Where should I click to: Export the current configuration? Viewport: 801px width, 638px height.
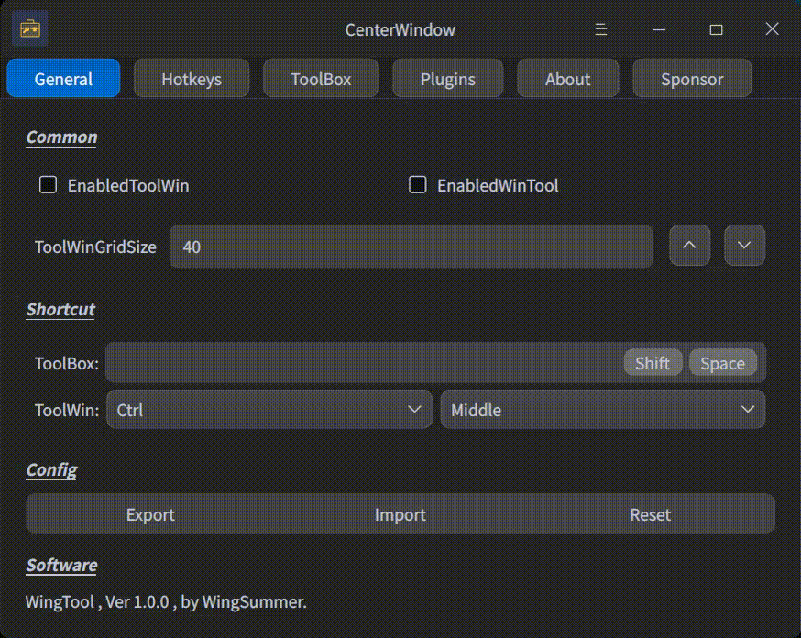point(149,514)
